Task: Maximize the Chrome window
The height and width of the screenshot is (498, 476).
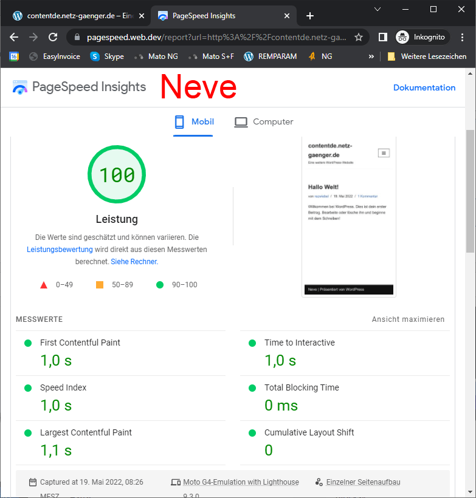Action: (433, 9)
